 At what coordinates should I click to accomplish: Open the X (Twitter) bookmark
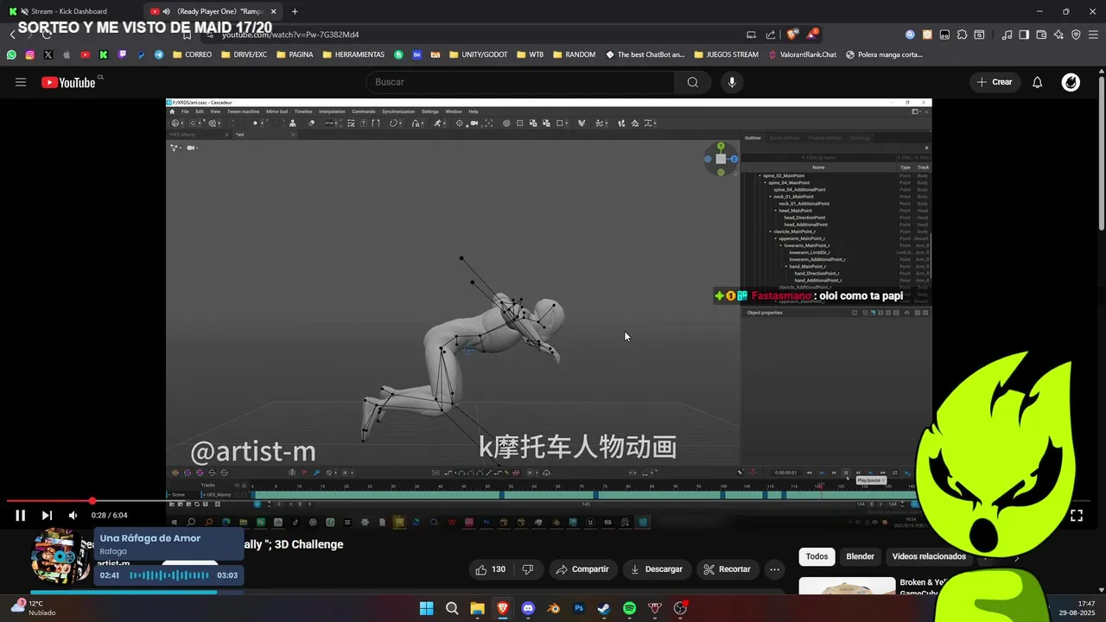(x=48, y=54)
